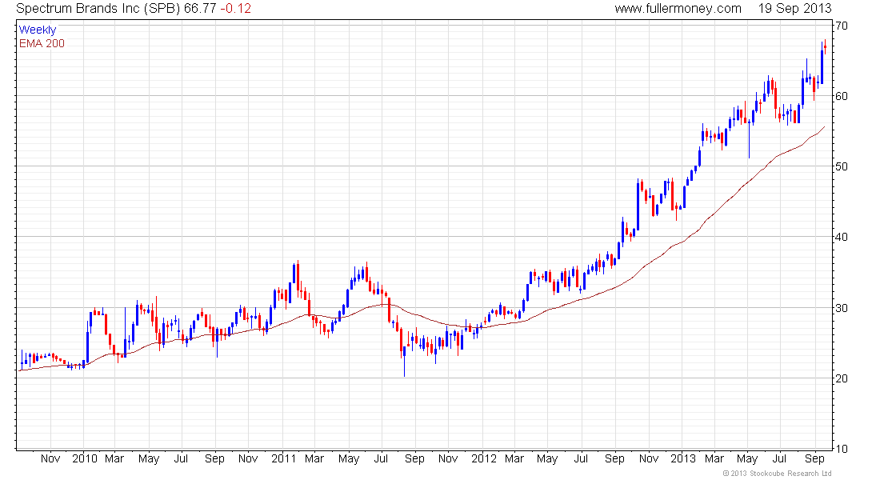Open the www.fullermoney.com link
This screenshot has width=880, height=480.
pos(678,8)
